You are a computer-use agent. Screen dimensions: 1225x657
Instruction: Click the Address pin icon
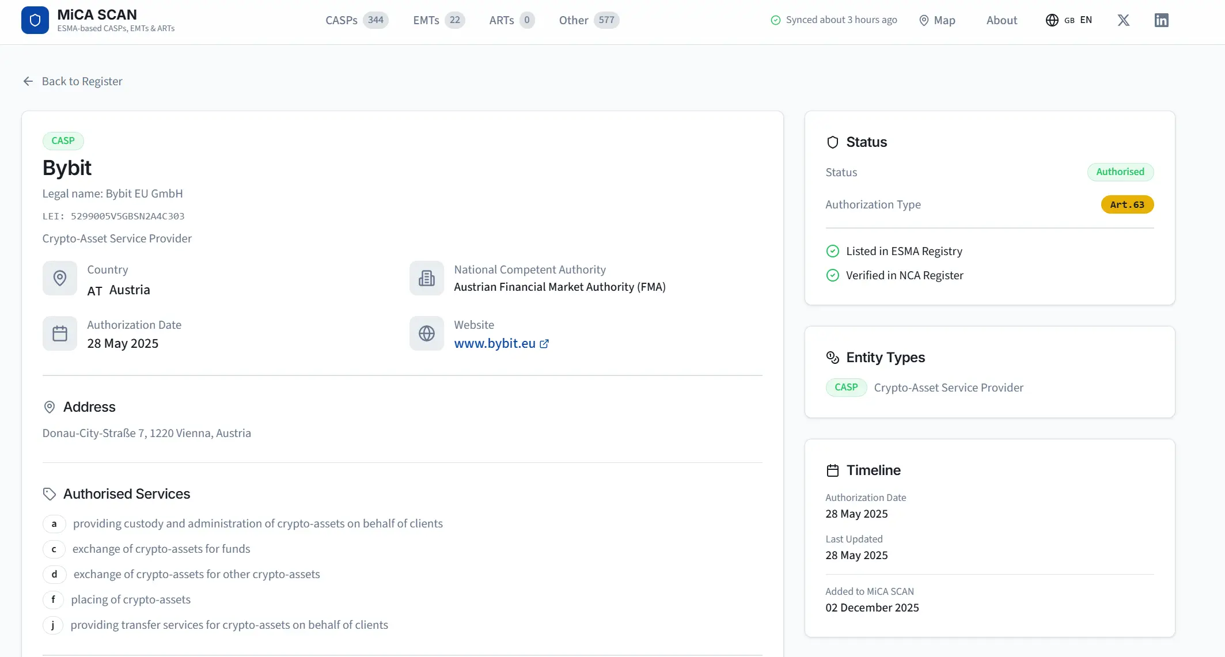pos(50,407)
